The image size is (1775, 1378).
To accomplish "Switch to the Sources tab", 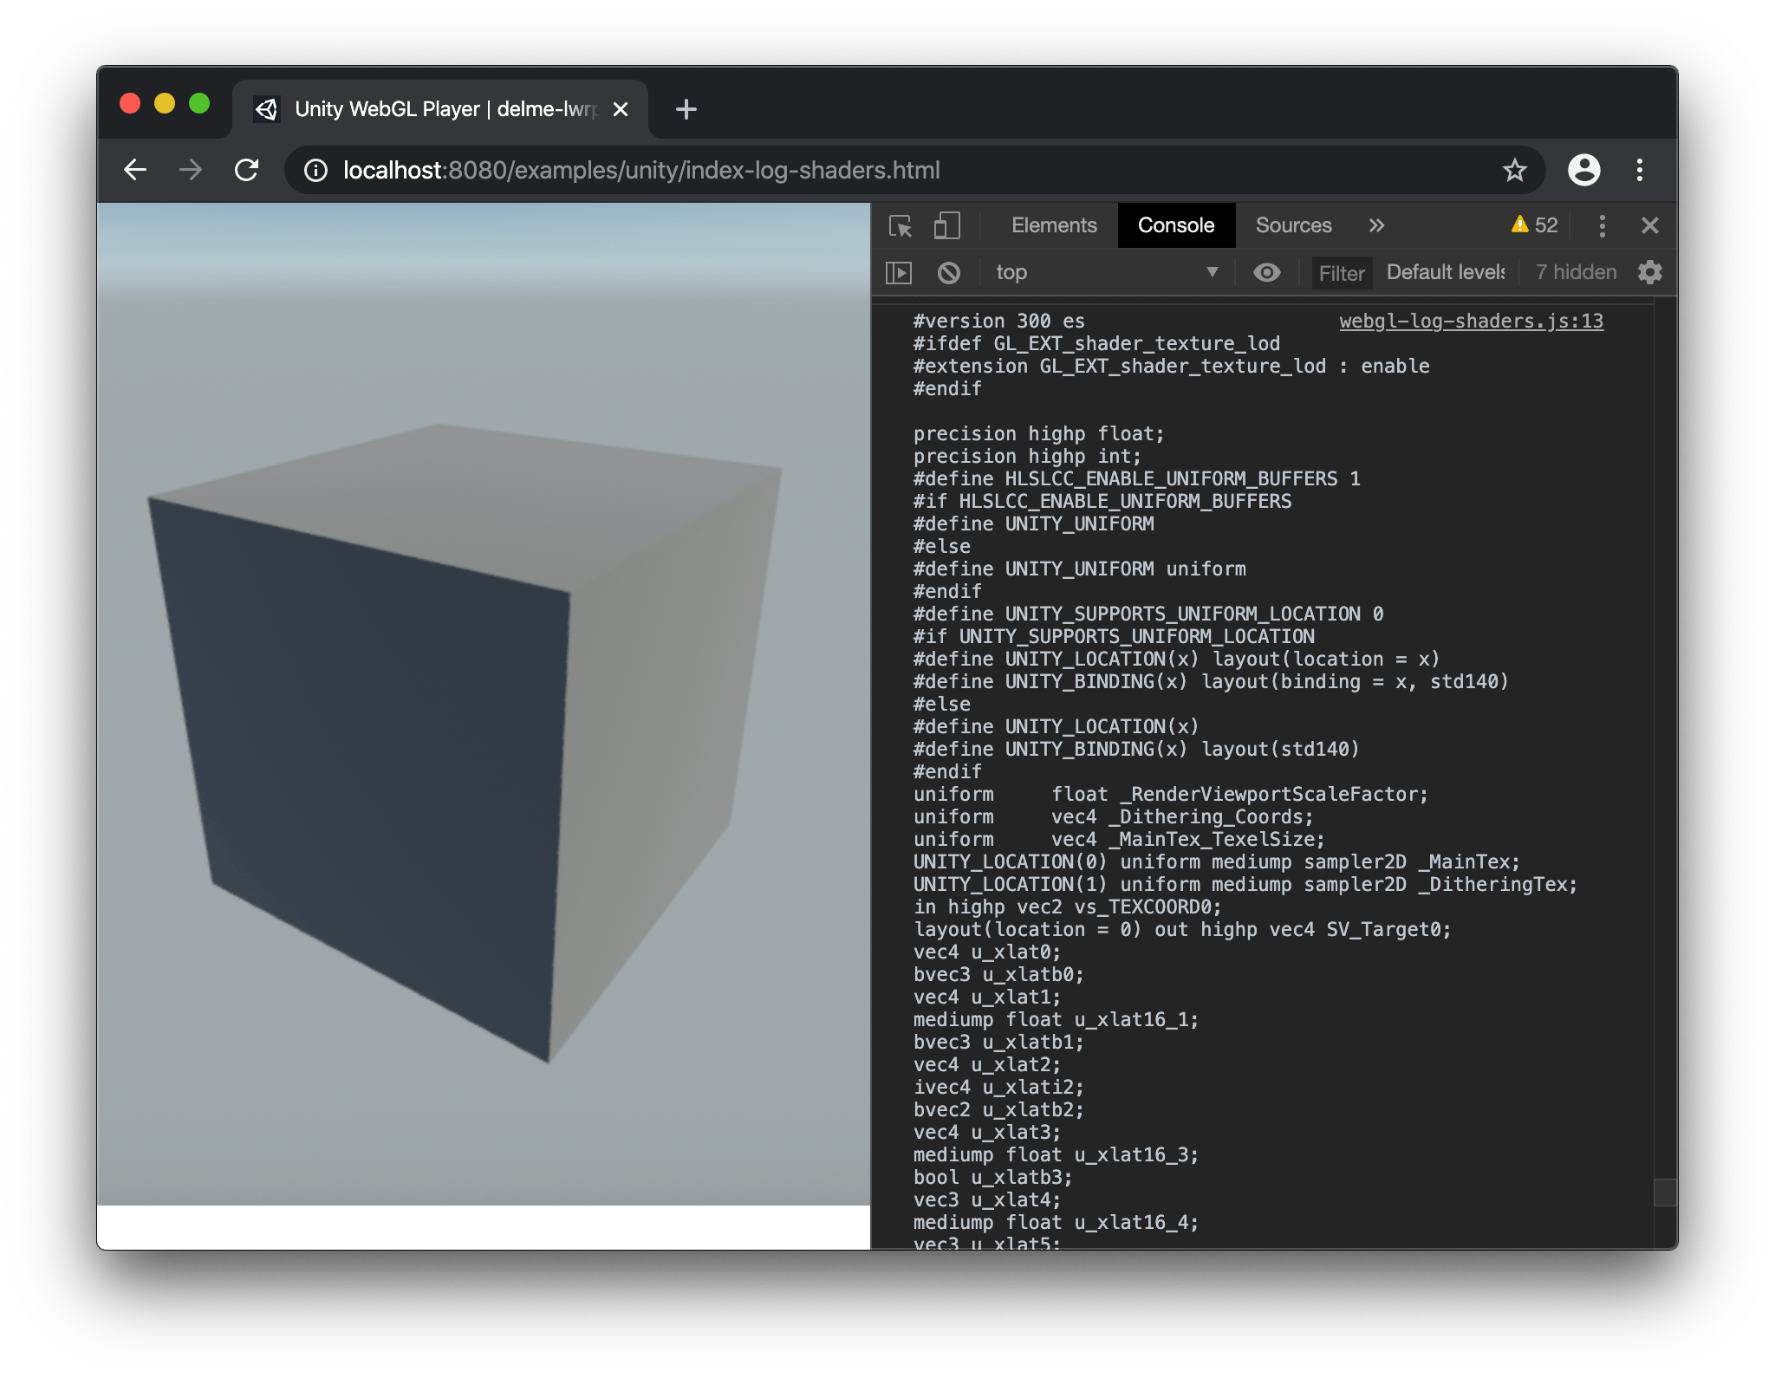I will coord(1293,226).
